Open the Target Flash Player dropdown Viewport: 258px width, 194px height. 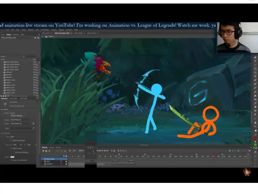[x=21, y=120]
